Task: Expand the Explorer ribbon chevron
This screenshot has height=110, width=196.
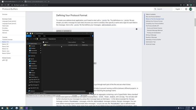Action: [91, 36]
